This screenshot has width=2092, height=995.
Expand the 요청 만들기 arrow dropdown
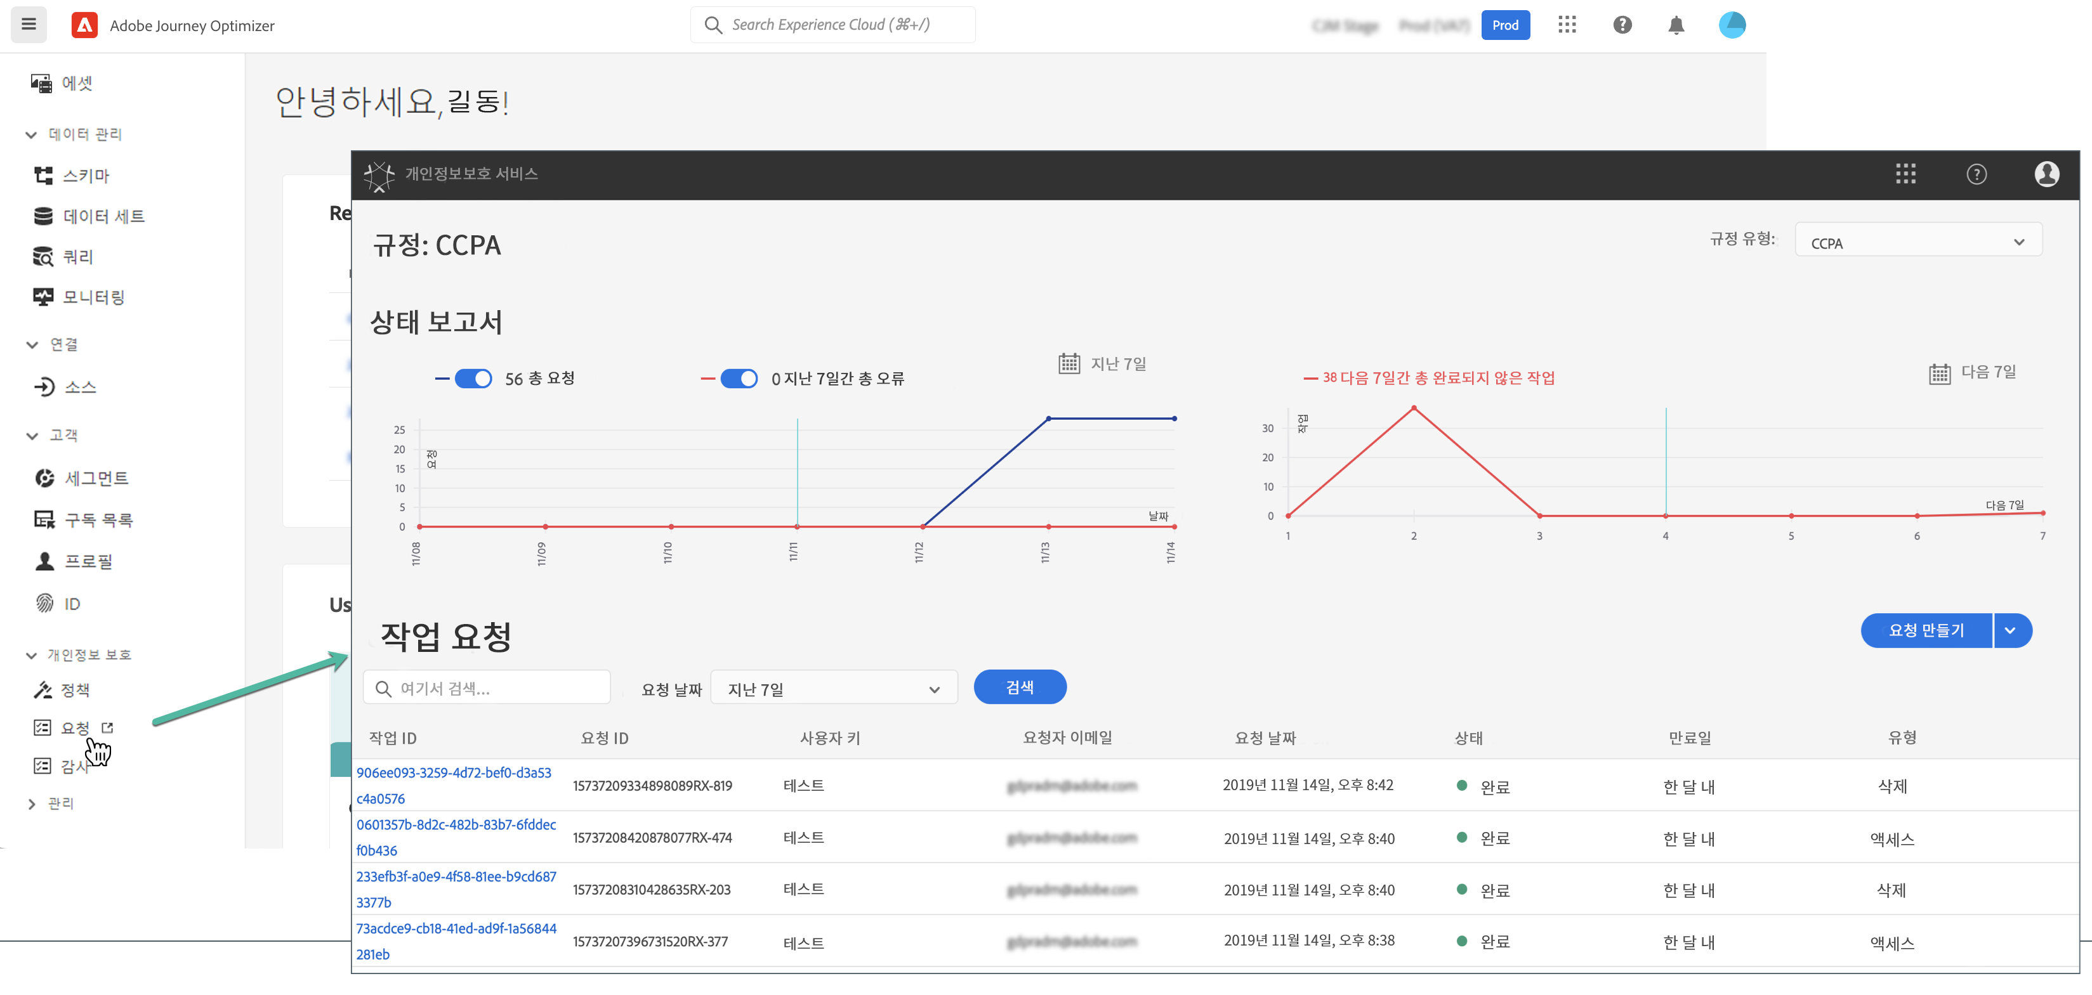click(x=2011, y=630)
